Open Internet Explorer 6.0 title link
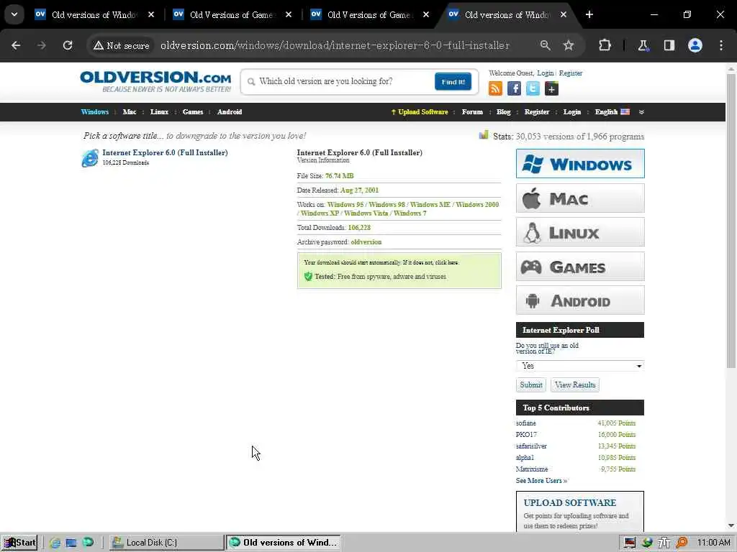The image size is (737, 552). pos(165,152)
